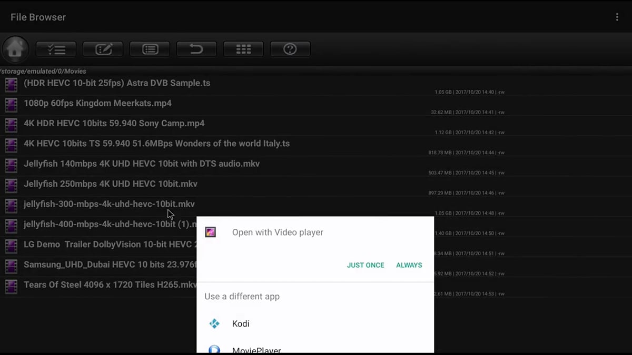Click film icon beside Jellyfish 250mbps file
Image resolution: width=632 pixels, height=355 pixels.
tap(11, 185)
